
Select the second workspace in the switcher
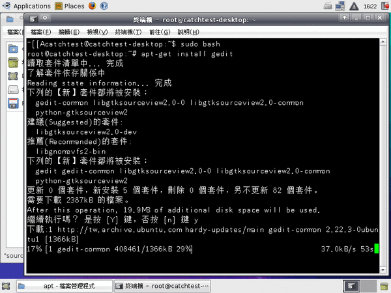point(368,286)
